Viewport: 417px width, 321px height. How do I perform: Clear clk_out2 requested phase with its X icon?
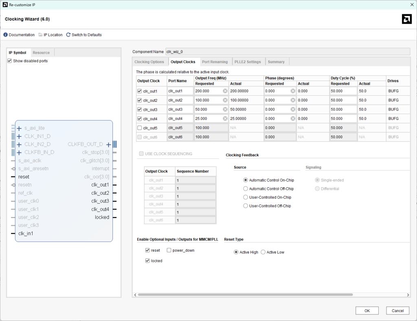click(293, 100)
